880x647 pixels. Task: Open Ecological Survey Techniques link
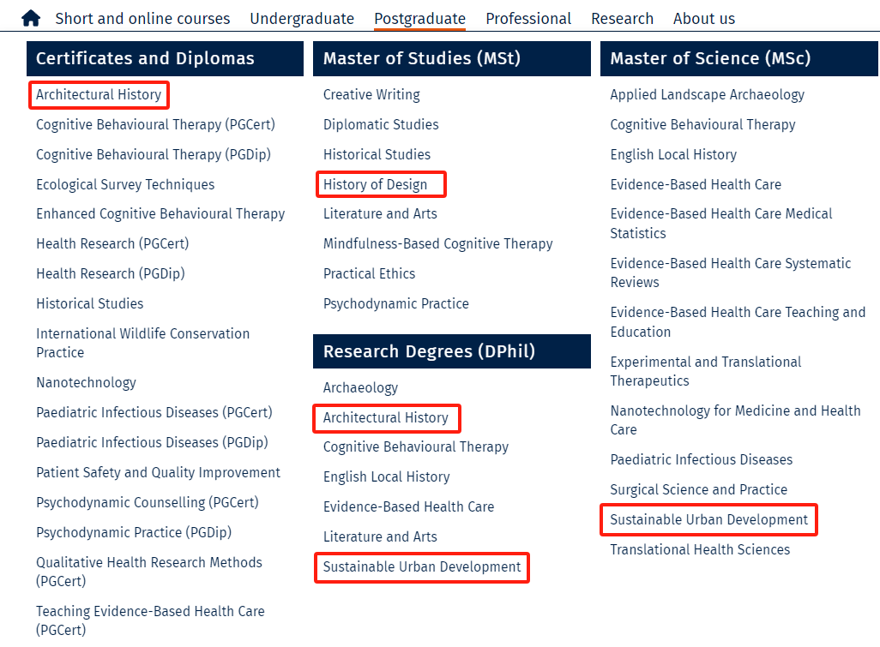[x=125, y=184]
